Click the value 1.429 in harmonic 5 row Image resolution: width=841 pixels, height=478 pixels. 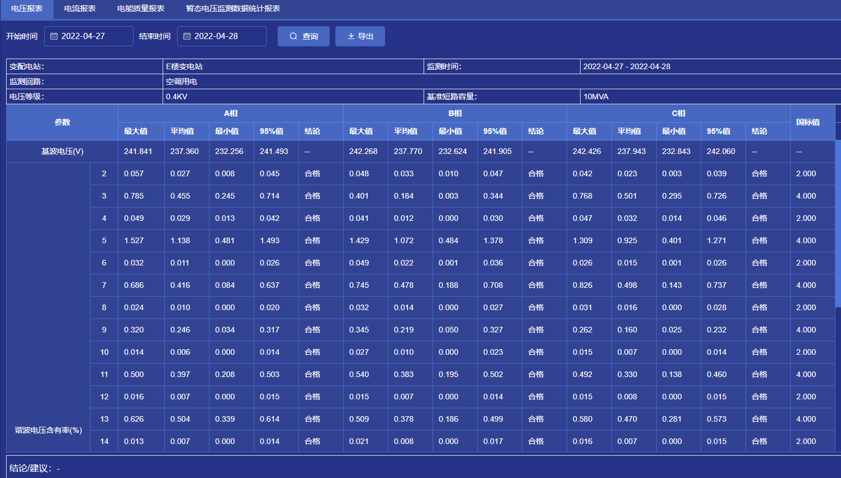click(359, 240)
